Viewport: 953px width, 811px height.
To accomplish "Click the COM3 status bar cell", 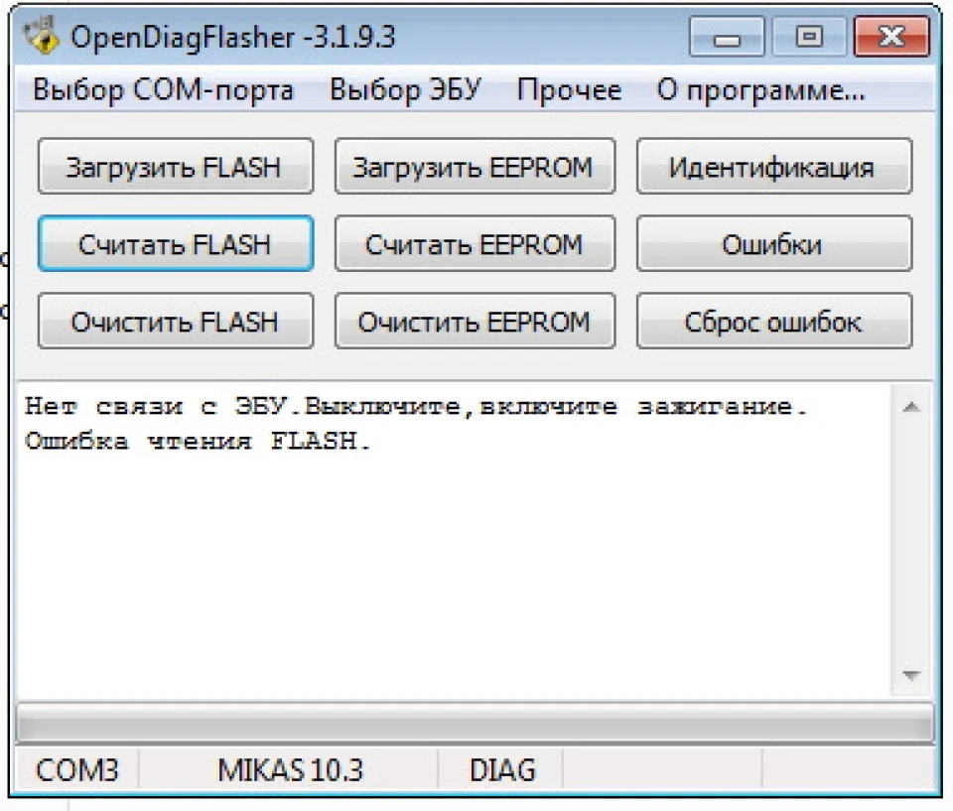I will [x=77, y=769].
